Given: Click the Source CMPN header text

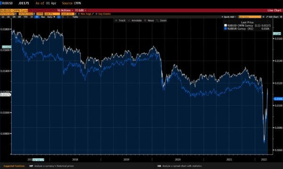Looking at the screenshot, I should pos(71,3).
